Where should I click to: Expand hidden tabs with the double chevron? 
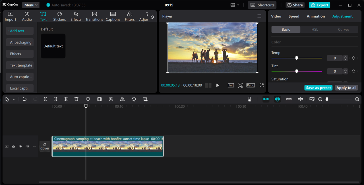point(152,17)
